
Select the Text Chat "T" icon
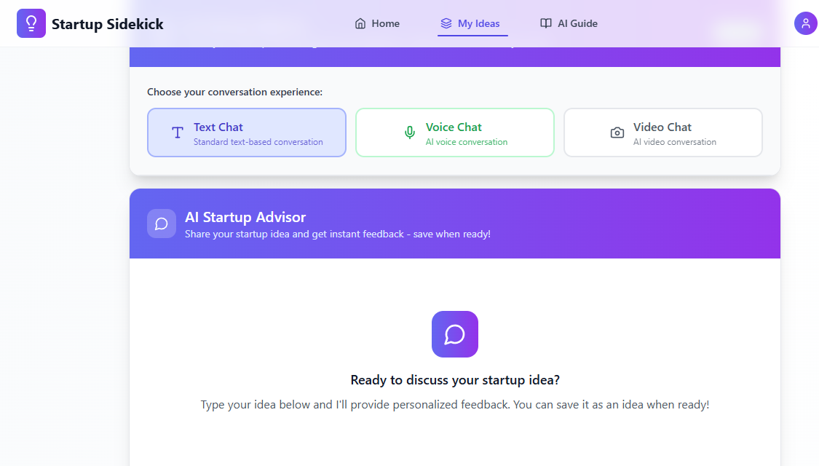176,133
